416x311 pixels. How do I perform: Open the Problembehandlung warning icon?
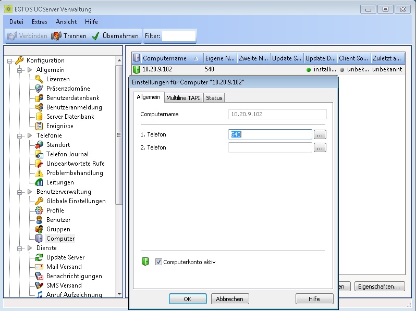coord(39,173)
